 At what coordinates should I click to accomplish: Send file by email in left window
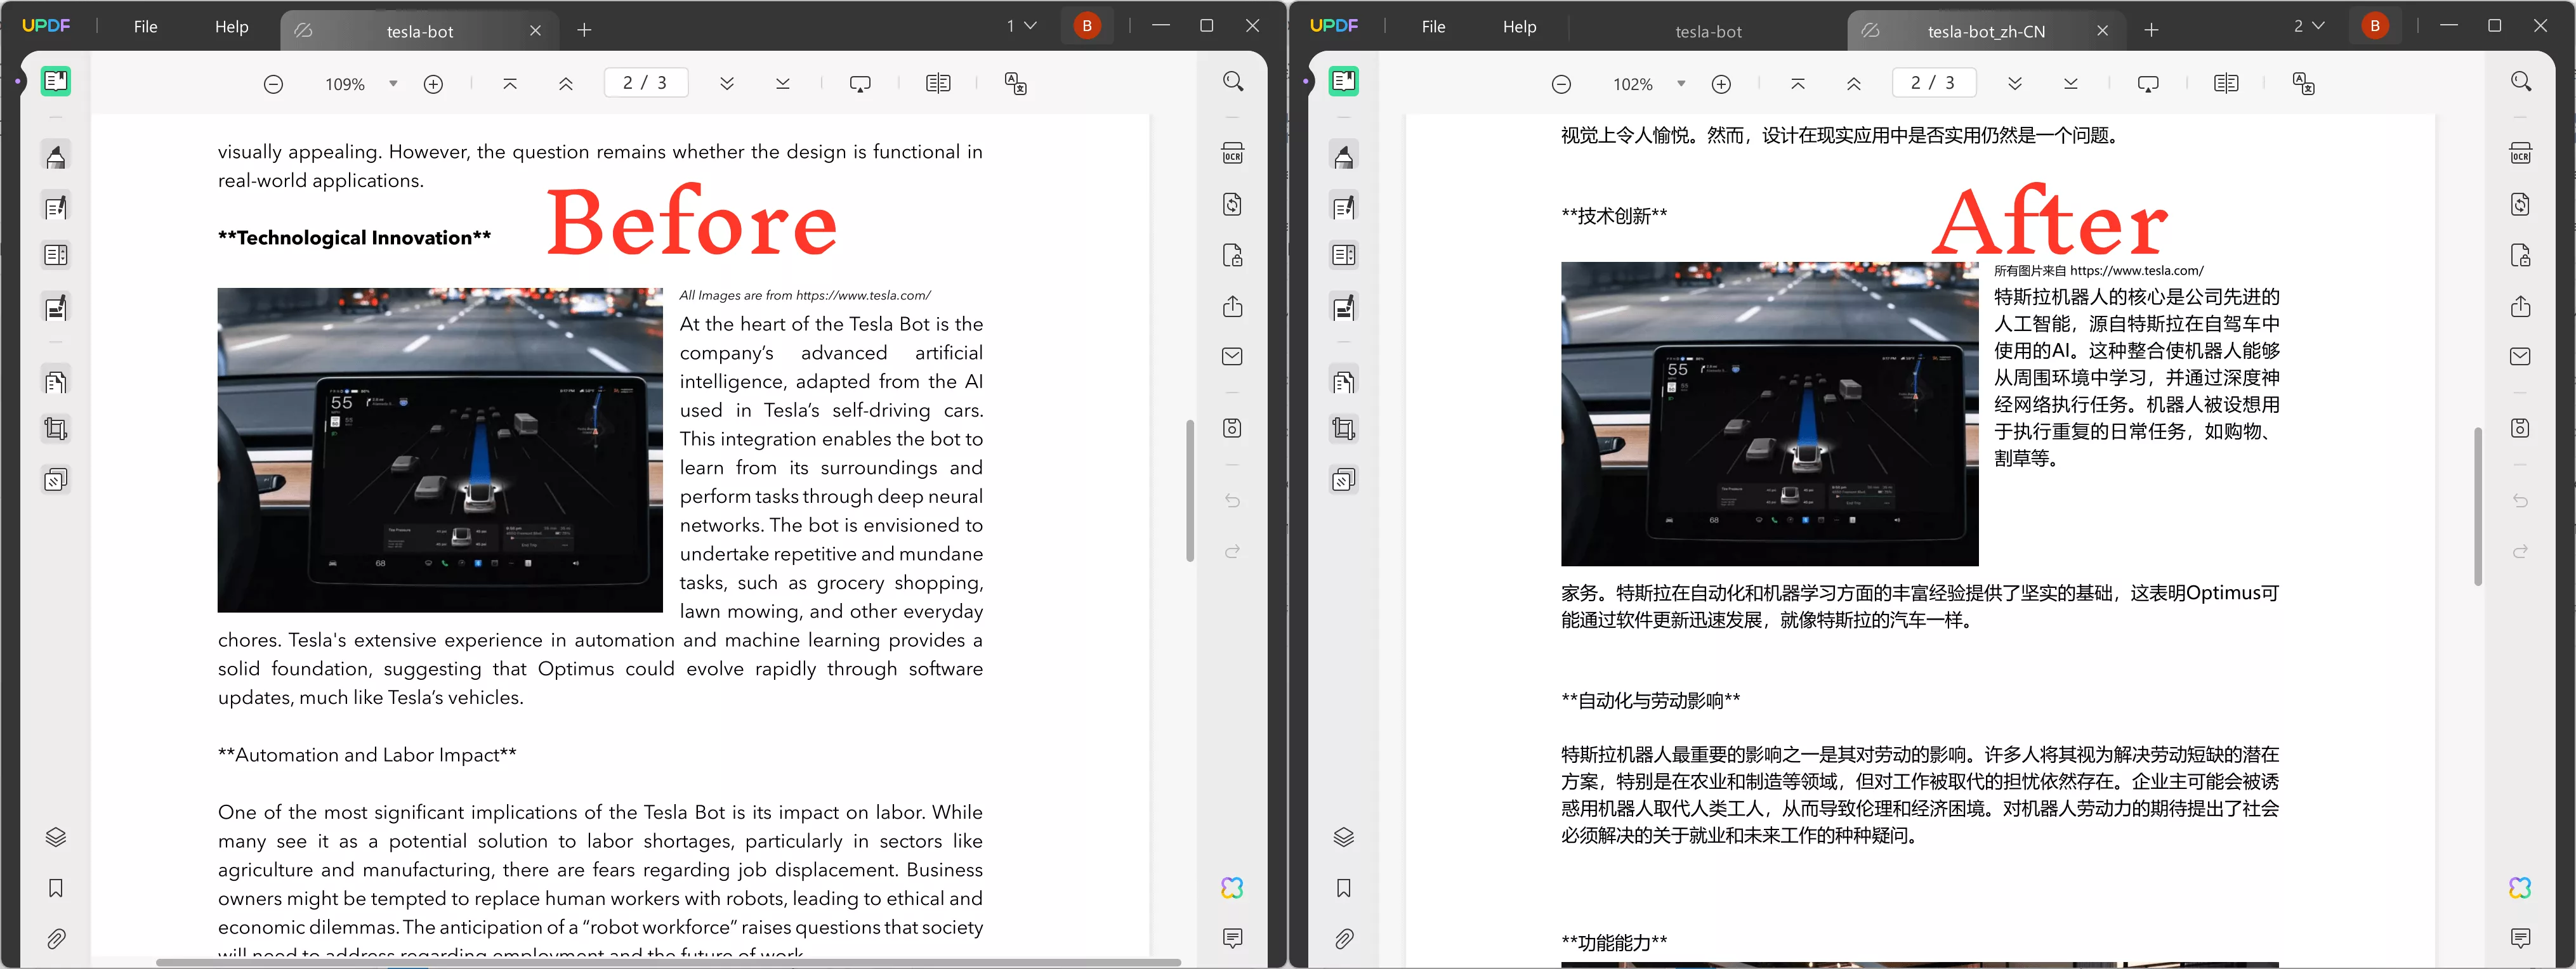click(x=1232, y=356)
